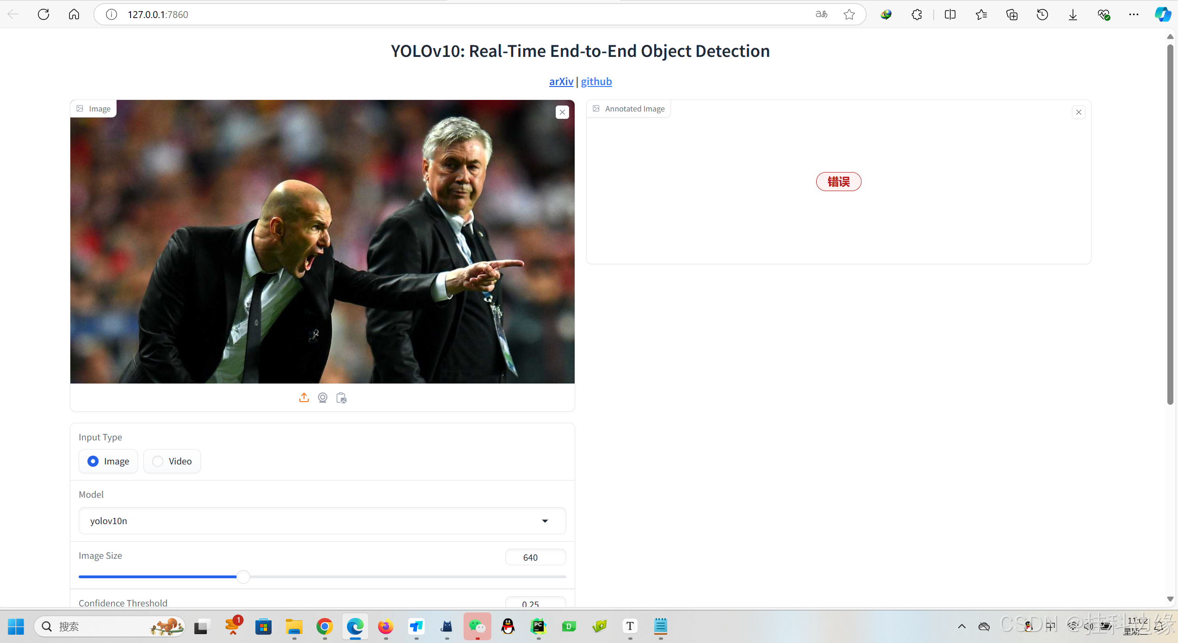Click the browser refresh icon
Screen dimensions: 1178x643
coord(43,14)
